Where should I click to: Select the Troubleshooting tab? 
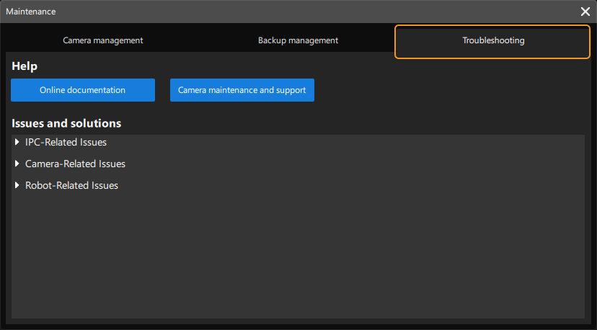click(x=493, y=41)
